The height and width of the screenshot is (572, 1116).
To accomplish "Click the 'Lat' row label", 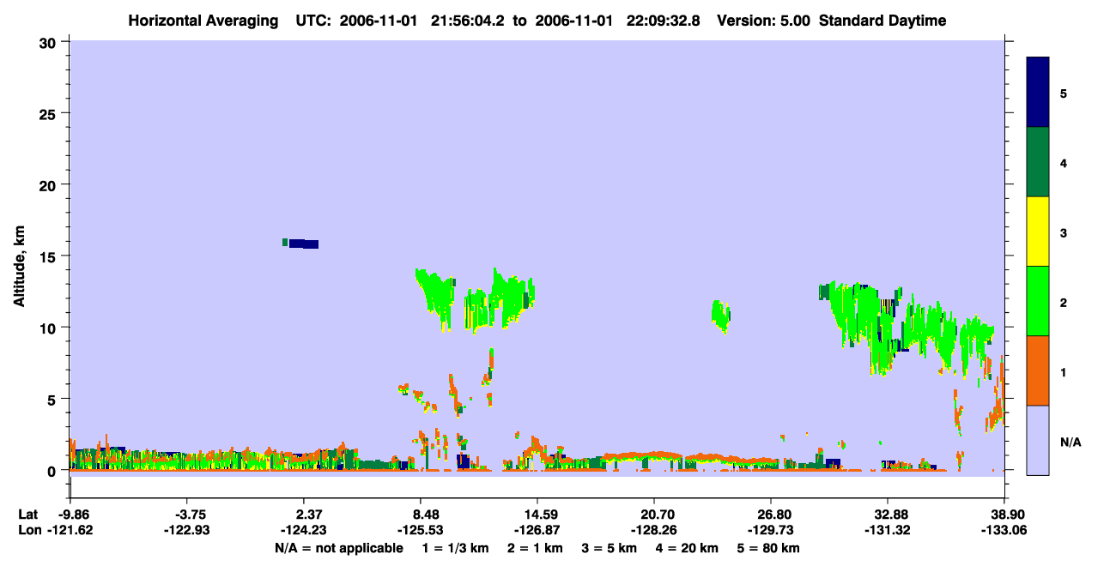I will (27, 515).
